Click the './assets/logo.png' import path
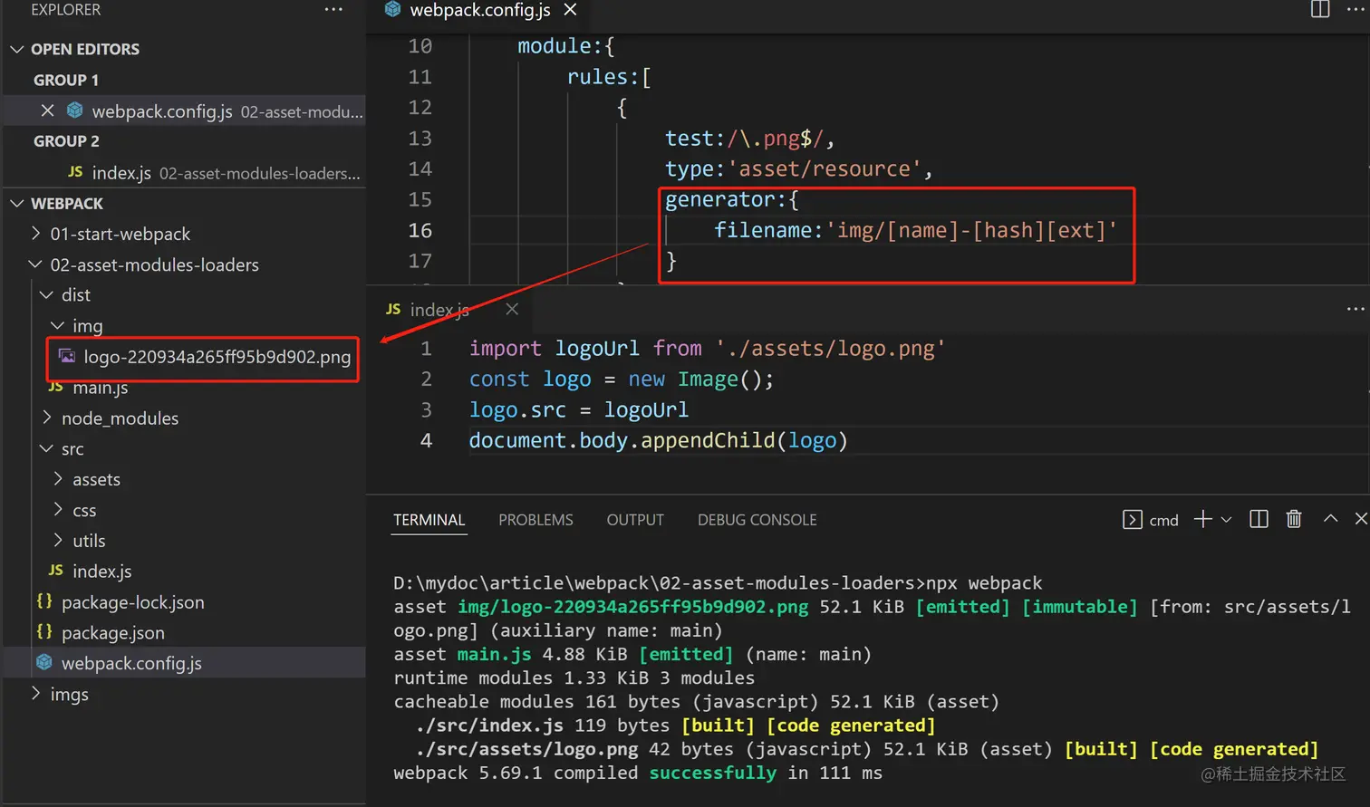The width and height of the screenshot is (1370, 807). click(x=830, y=349)
